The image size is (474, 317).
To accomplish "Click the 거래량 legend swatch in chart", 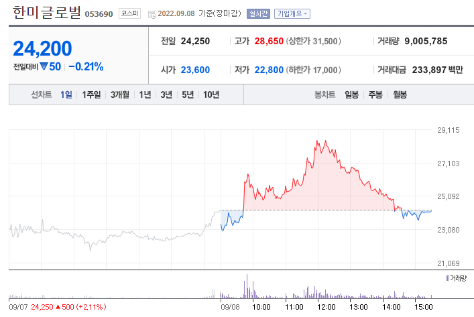I will (x=447, y=278).
